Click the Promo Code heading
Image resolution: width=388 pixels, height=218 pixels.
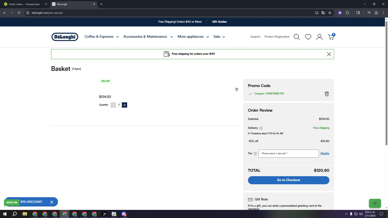click(259, 85)
